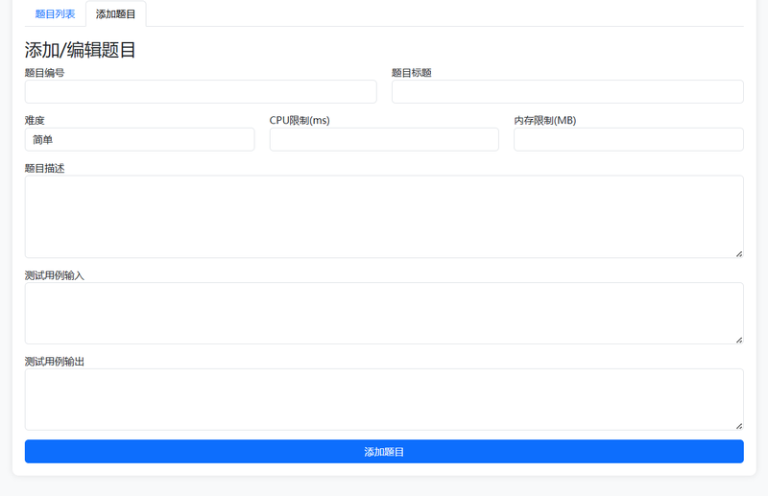Click the 难度 label
Viewport: 768px width, 496px height.
point(35,121)
